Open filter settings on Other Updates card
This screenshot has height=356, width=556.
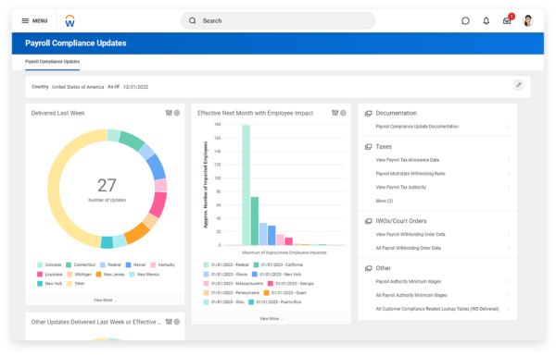coord(169,322)
